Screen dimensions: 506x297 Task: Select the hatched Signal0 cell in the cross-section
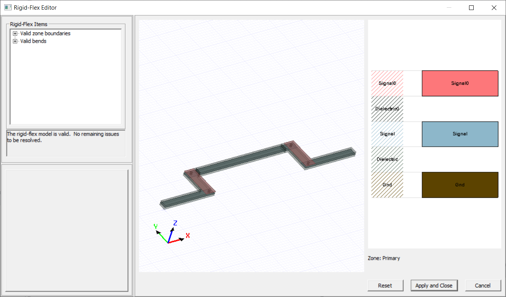[x=387, y=83]
